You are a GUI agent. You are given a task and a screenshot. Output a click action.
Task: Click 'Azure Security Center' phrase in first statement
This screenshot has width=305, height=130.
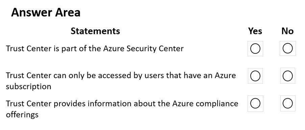pos(143,48)
